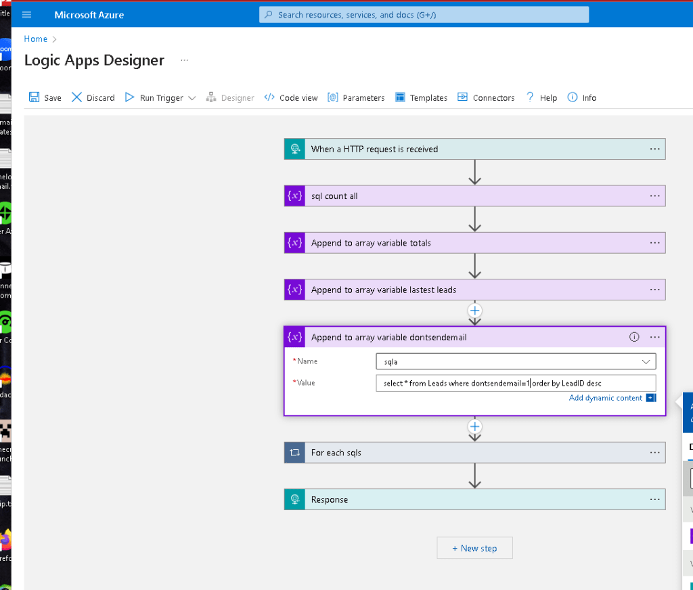Expand the sql count all step
The width and height of the screenshot is (693, 590).
474,196
